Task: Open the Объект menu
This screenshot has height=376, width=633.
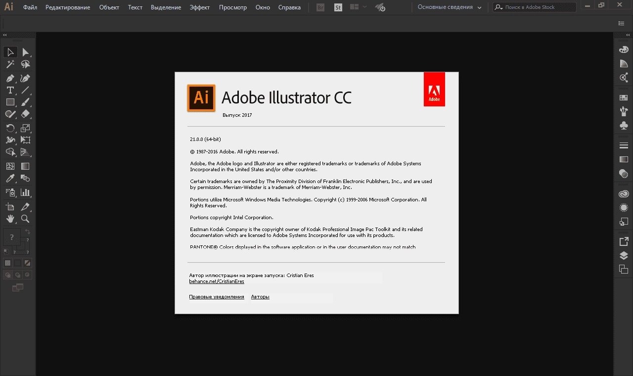Action: [x=109, y=7]
